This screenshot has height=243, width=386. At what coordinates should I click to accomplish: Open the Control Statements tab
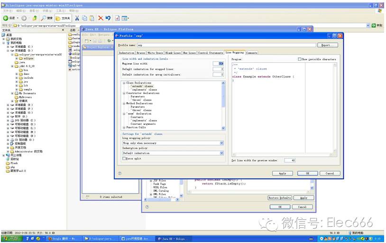[x=211, y=53]
